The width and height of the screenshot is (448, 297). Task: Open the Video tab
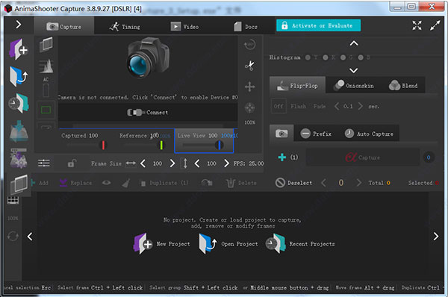click(184, 27)
